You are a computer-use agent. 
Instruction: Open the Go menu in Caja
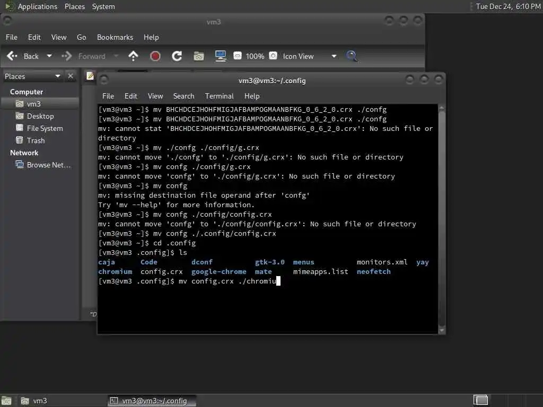(81, 38)
